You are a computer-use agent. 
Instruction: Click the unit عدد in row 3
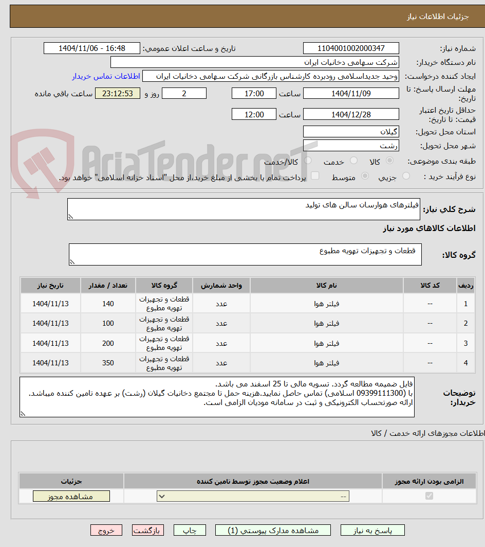pyautogui.click(x=221, y=343)
